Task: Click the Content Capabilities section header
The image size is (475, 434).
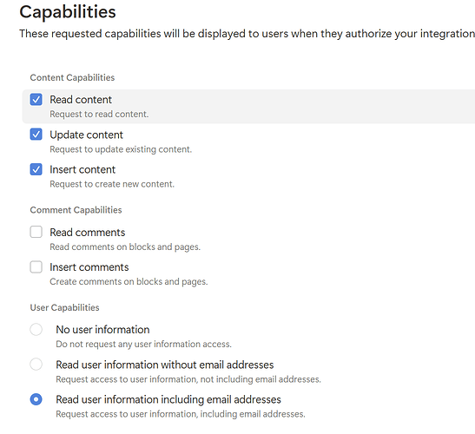Action: tap(72, 77)
